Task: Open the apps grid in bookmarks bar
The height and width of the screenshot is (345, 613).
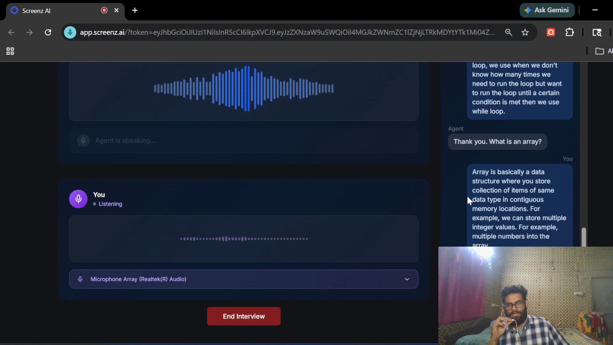Action: coord(10,51)
